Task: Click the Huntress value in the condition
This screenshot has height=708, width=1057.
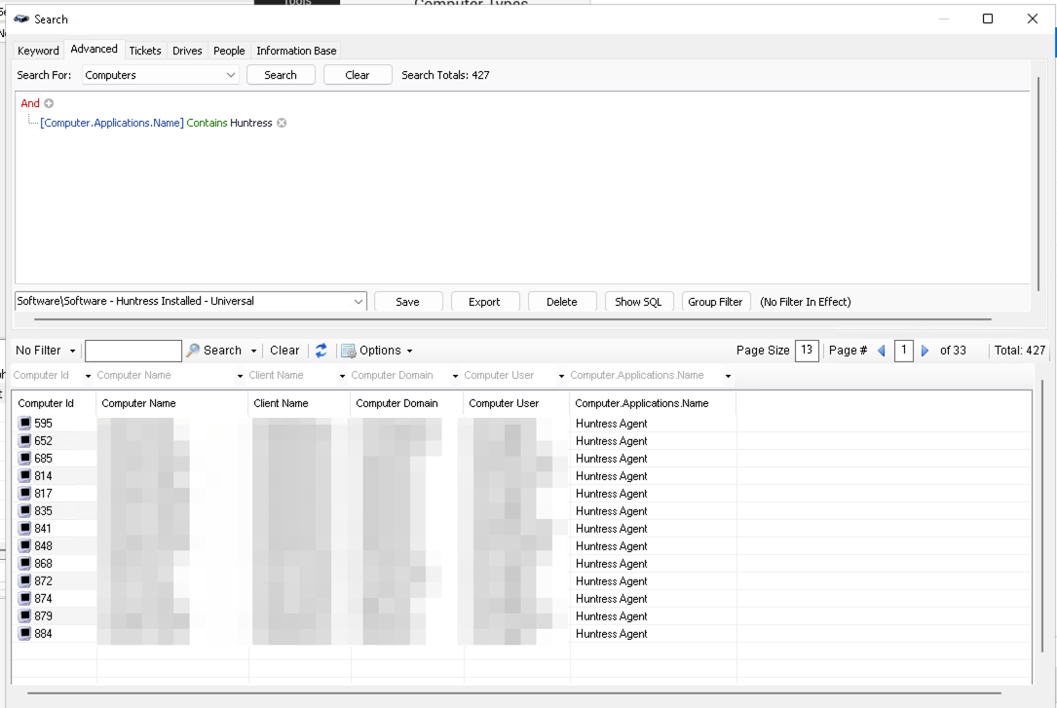Action: pos(250,123)
